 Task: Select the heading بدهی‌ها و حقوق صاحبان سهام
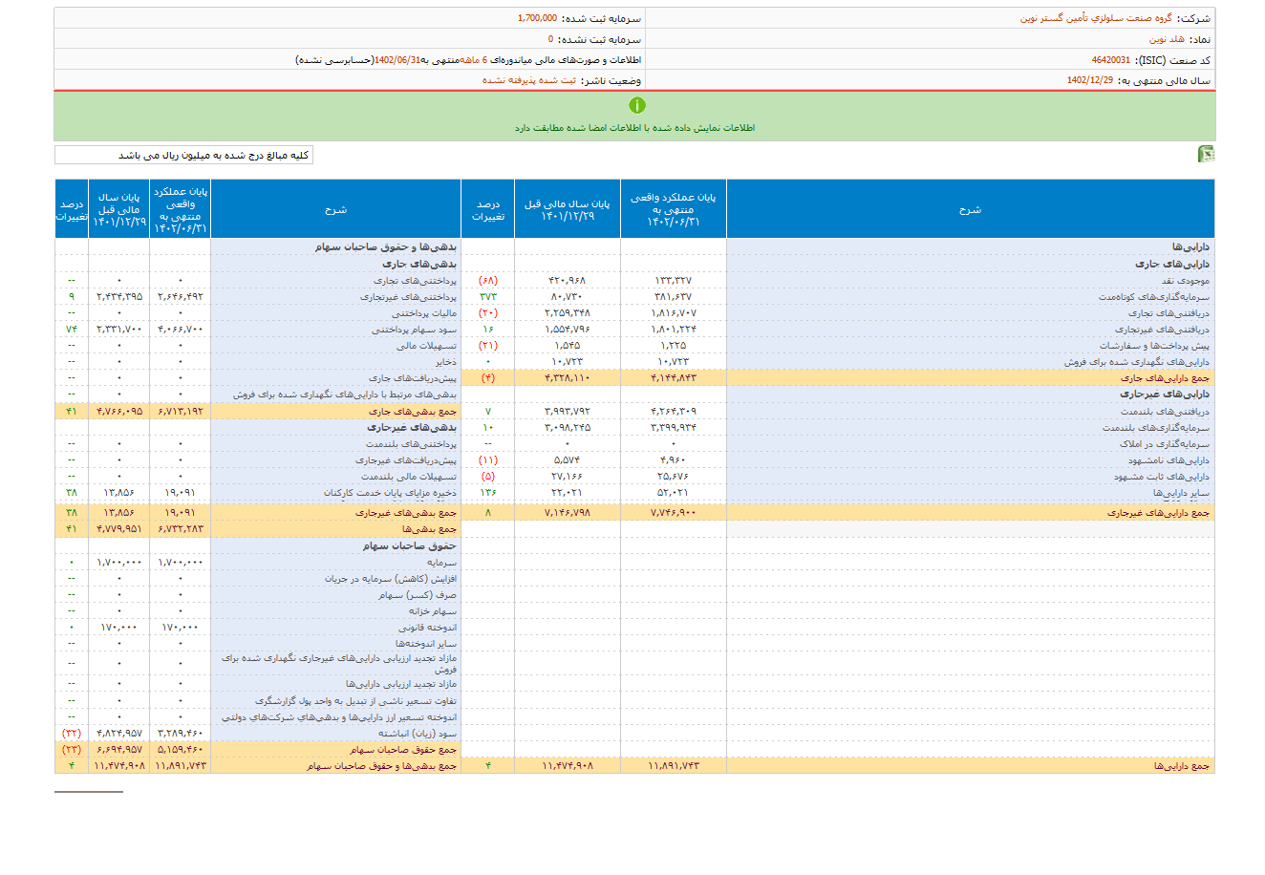tap(386, 247)
